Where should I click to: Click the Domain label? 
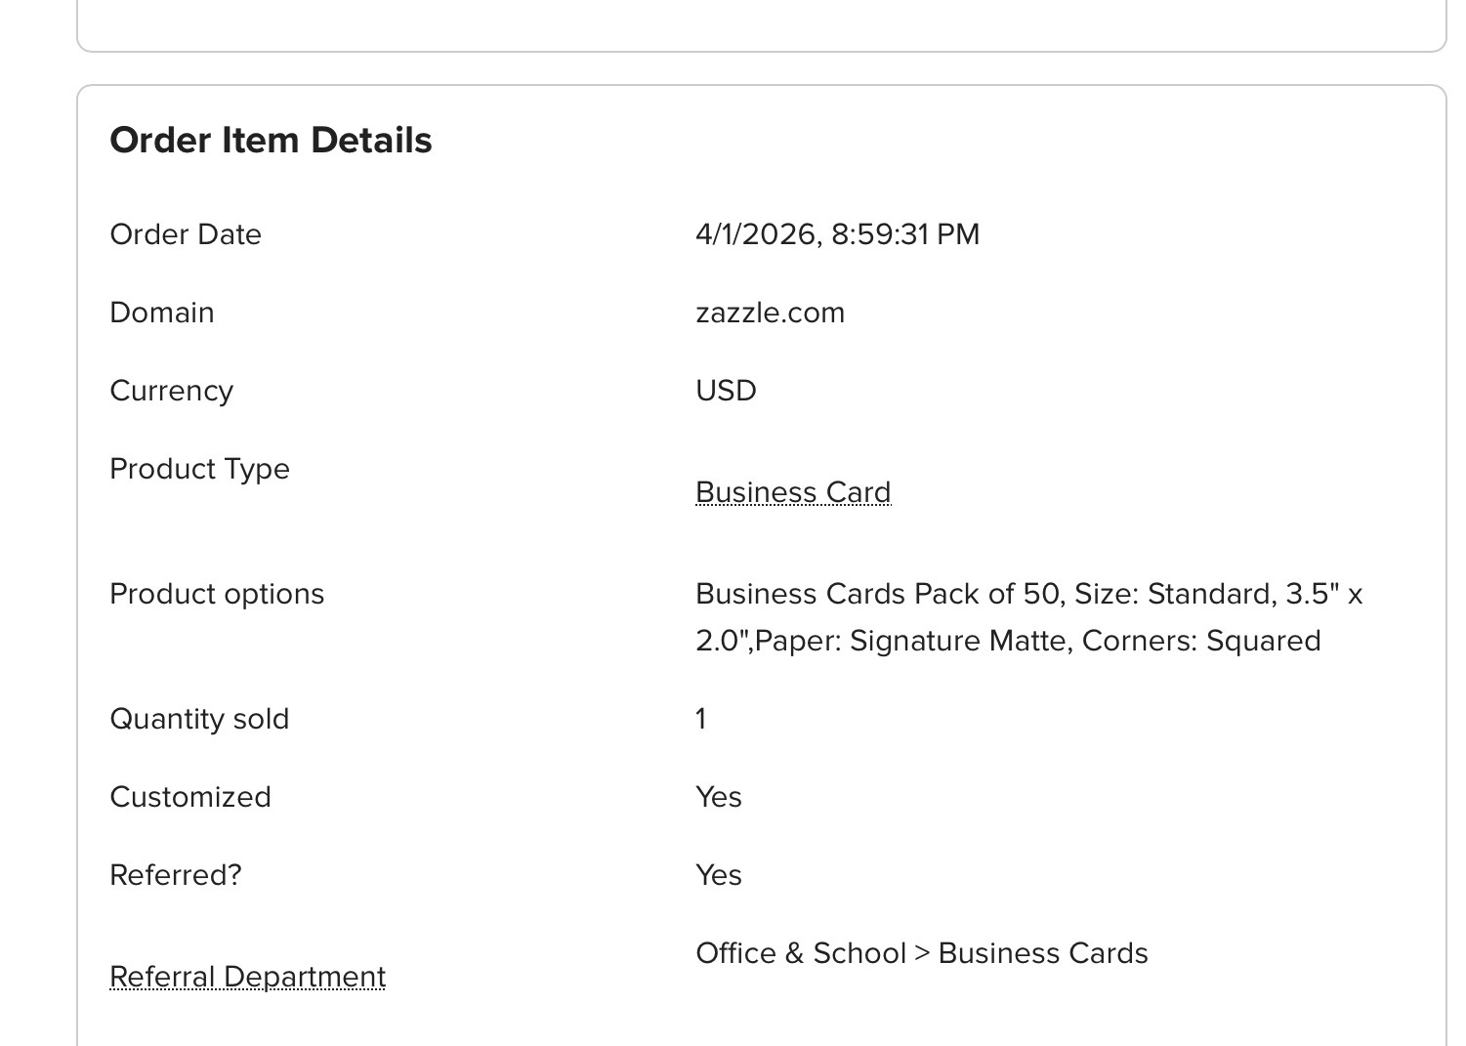[162, 313]
